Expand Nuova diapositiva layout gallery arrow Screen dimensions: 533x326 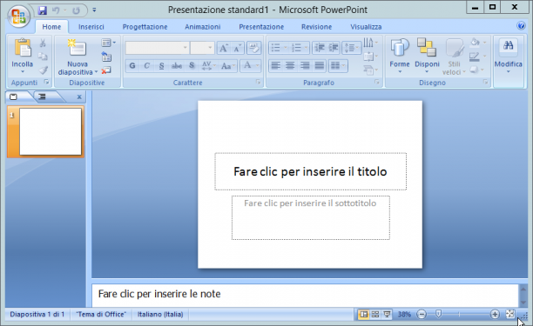[96, 72]
